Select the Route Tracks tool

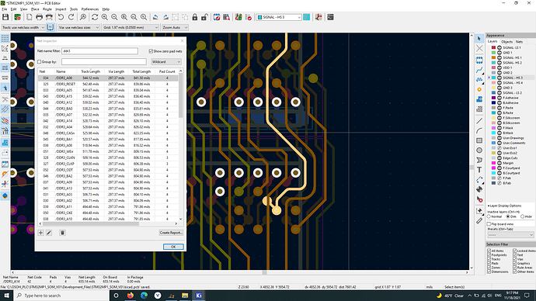coord(479,70)
